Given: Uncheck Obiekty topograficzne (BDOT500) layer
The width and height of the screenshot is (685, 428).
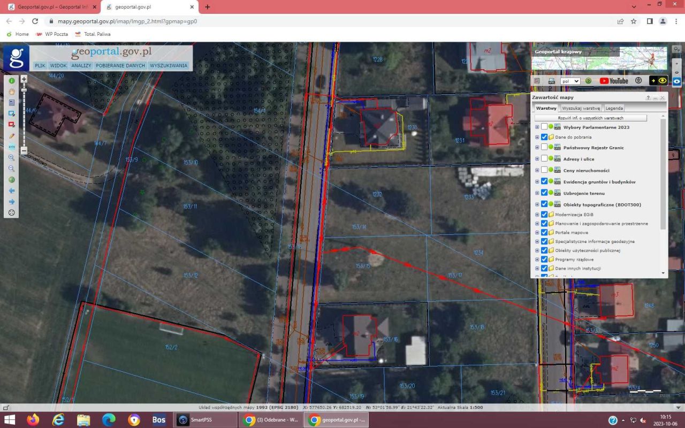Looking at the screenshot, I should pyautogui.click(x=544, y=204).
